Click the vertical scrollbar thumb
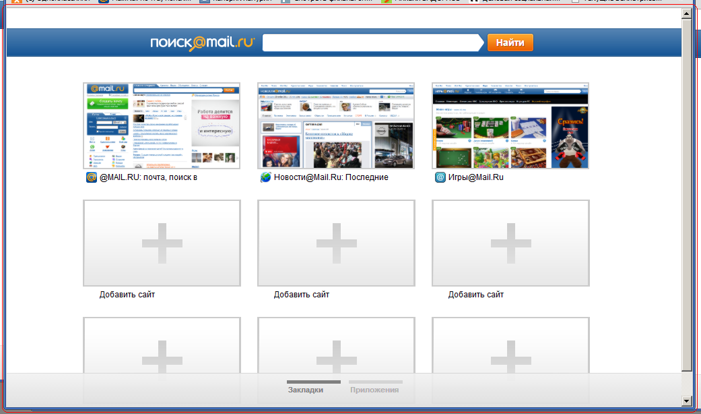701x414 pixels. click(x=687, y=195)
